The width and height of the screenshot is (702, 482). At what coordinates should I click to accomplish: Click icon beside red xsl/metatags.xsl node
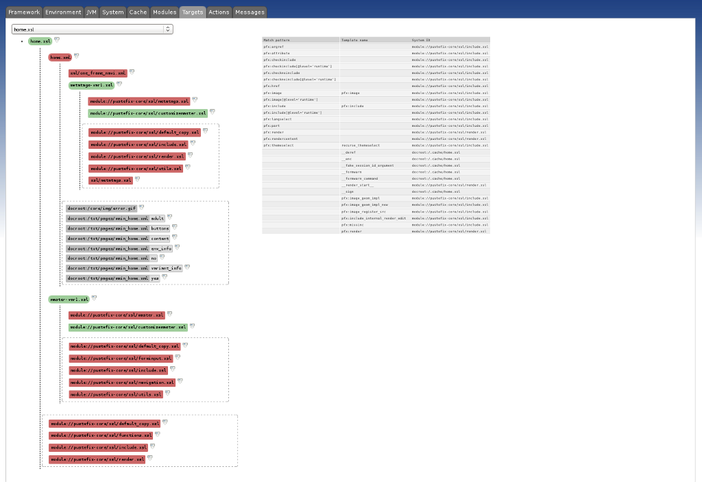pos(137,179)
